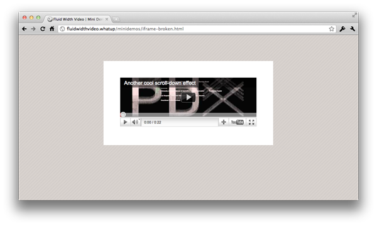This screenshot has width=377, height=226.
Task: Mute the video volume speaker icon
Action: click(135, 122)
